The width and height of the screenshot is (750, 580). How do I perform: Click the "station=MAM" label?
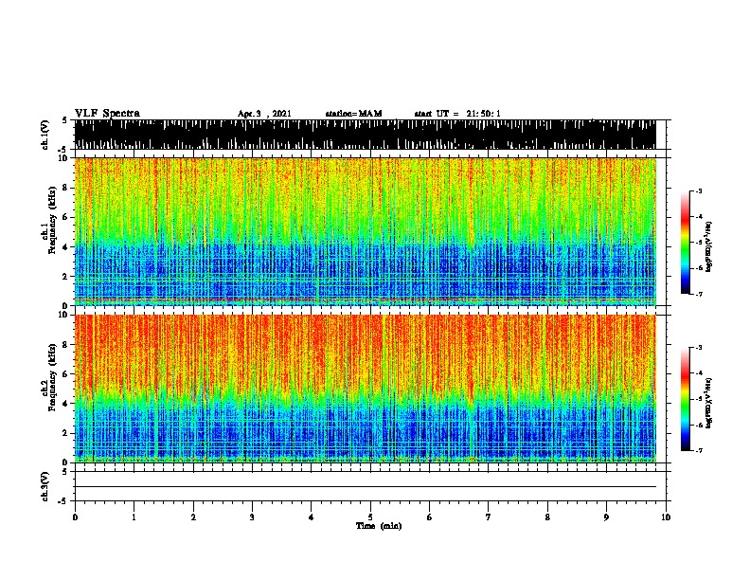tap(353, 114)
